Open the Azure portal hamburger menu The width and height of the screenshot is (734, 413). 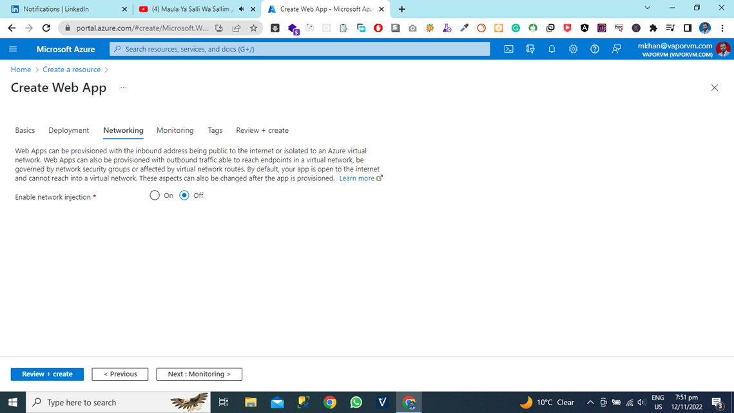tap(13, 48)
